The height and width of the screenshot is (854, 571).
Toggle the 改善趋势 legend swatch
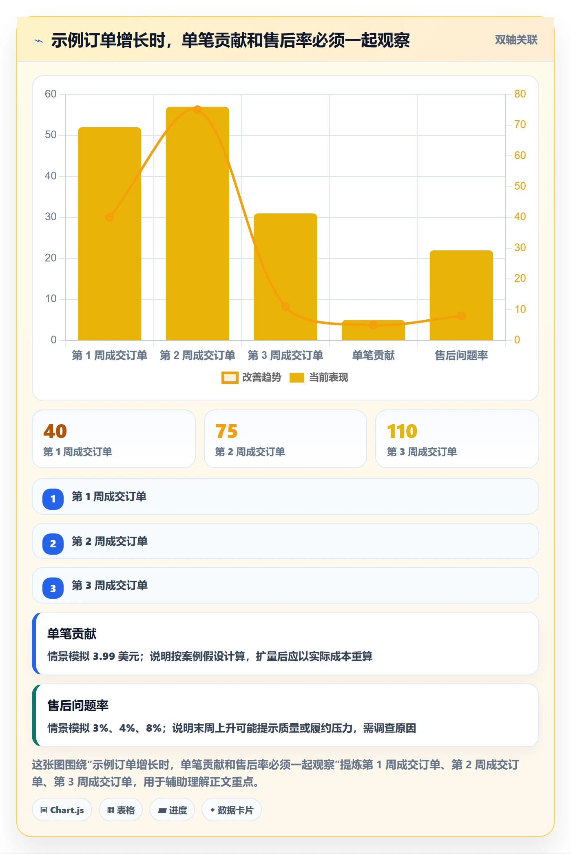click(x=230, y=378)
